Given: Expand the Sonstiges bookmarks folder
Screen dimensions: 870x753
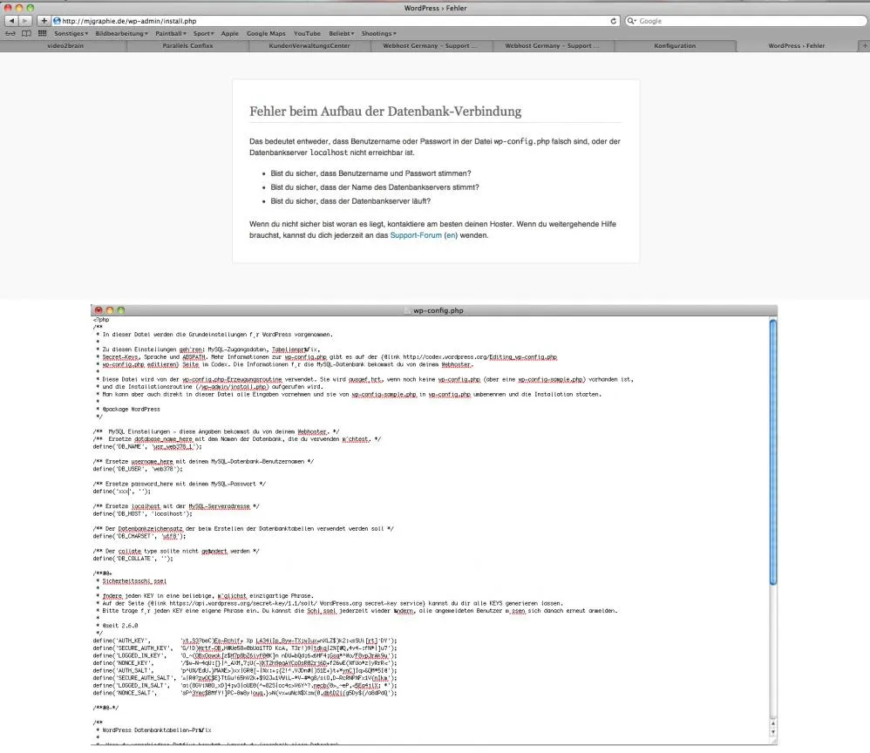Looking at the screenshot, I should click(71, 33).
